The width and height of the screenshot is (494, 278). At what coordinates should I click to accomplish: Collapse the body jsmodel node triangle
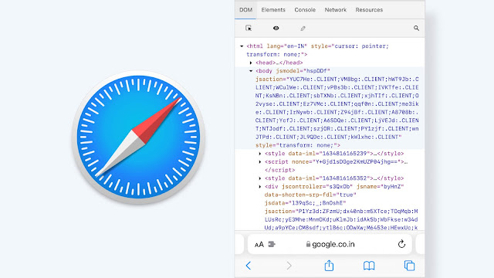[251, 71]
